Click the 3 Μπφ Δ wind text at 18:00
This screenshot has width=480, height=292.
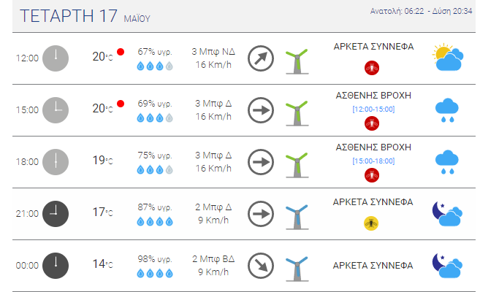coord(213,155)
